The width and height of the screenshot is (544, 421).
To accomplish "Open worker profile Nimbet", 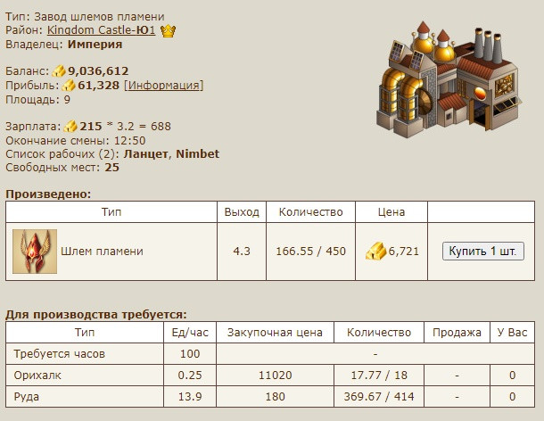I will 198,153.
